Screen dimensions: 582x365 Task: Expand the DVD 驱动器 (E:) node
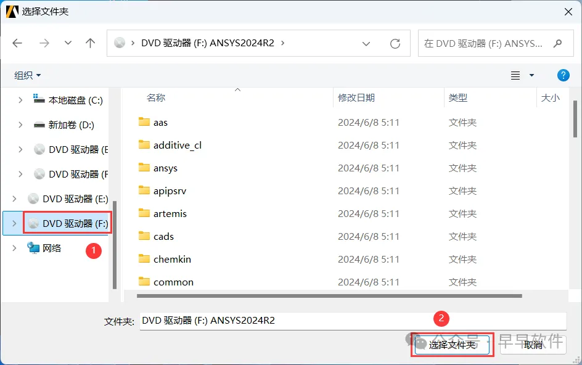(x=14, y=199)
